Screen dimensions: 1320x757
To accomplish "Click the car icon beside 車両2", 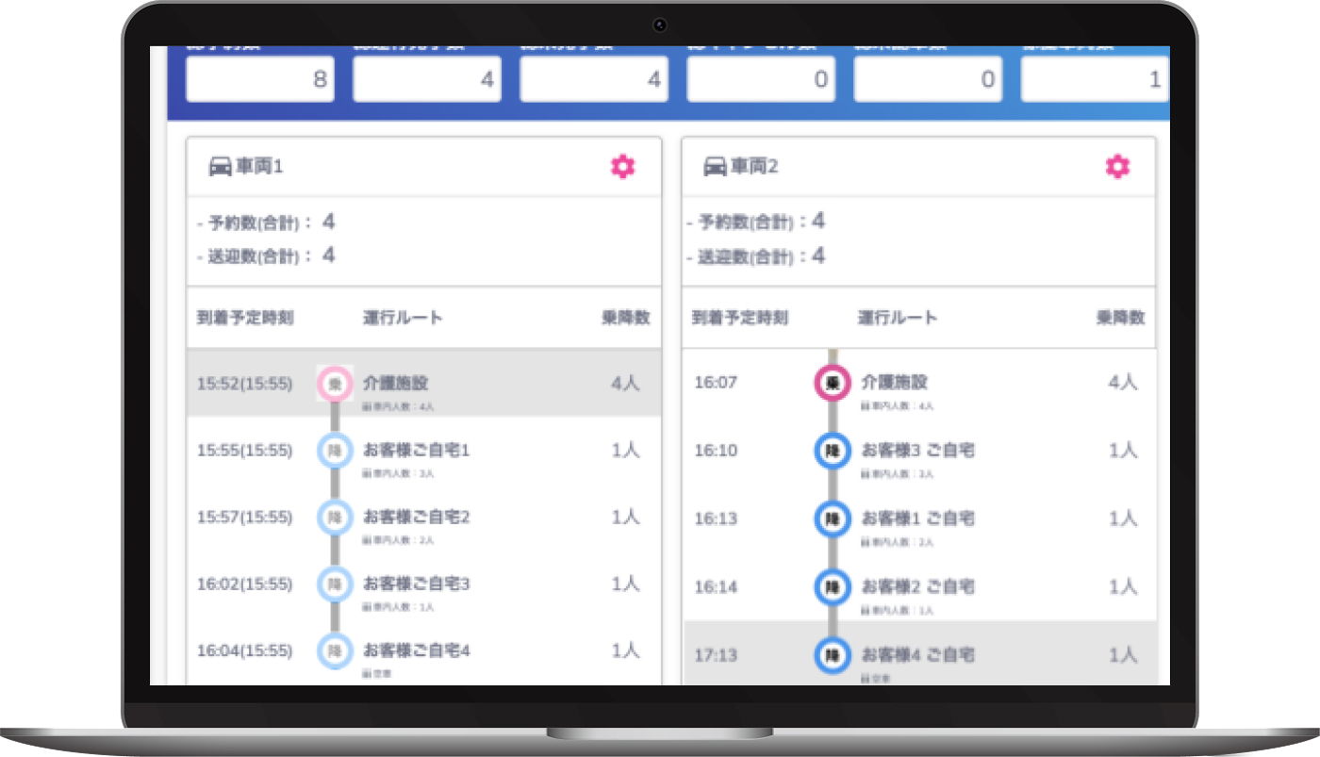I will 716,167.
